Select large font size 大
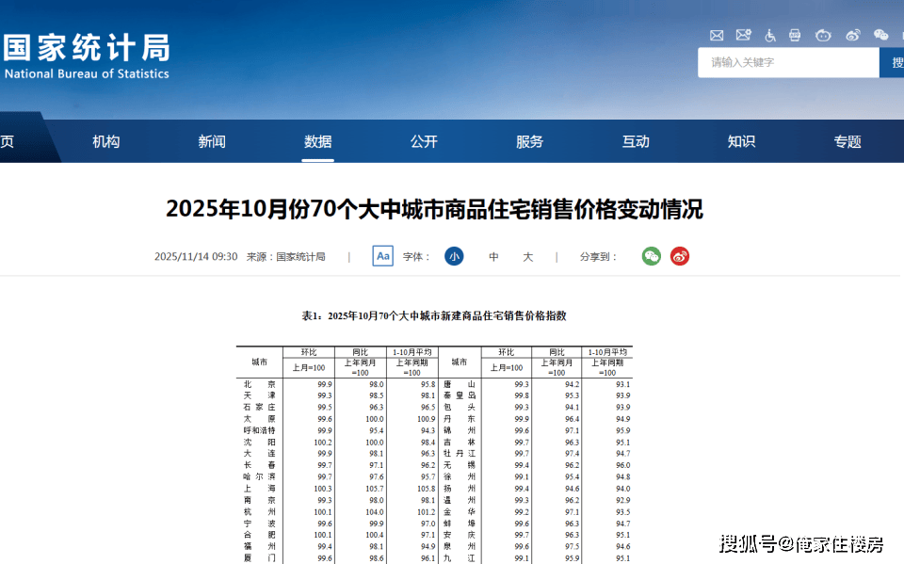Image resolution: width=904 pixels, height=564 pixels. [527, 256]
